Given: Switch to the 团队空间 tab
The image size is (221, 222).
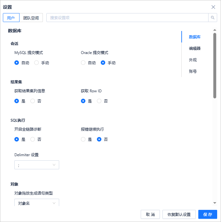Looking at the screenshot, I should click(31, 18).
